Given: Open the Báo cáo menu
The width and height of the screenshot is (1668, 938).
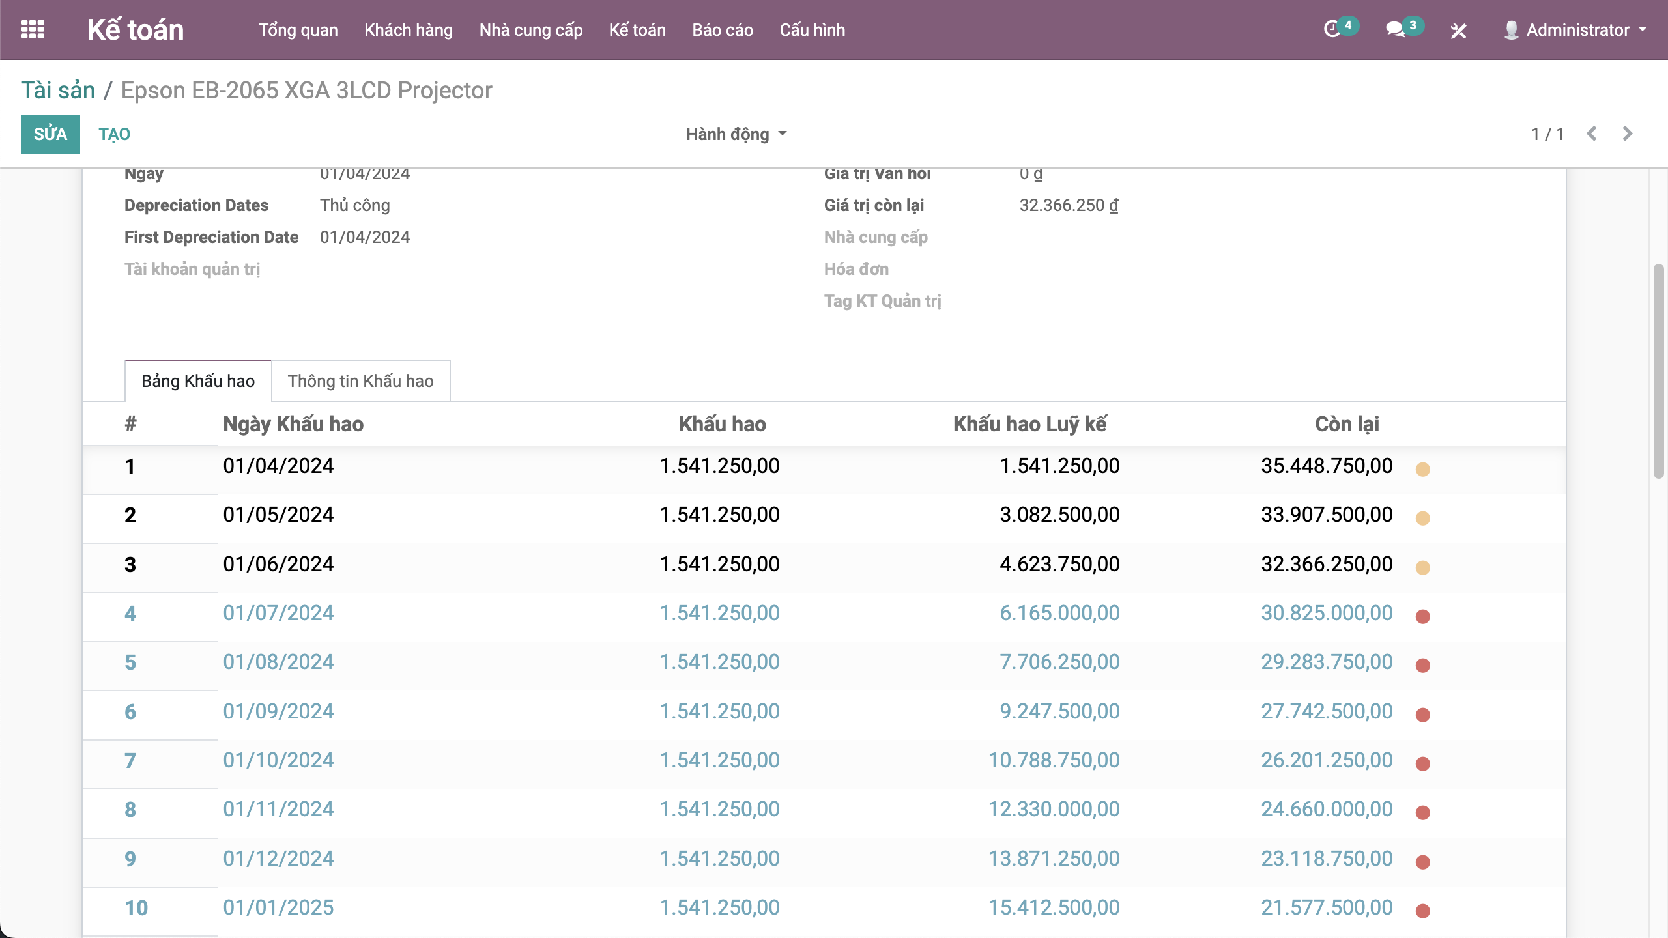Looking at the screenshot, I should click(722, 30).
